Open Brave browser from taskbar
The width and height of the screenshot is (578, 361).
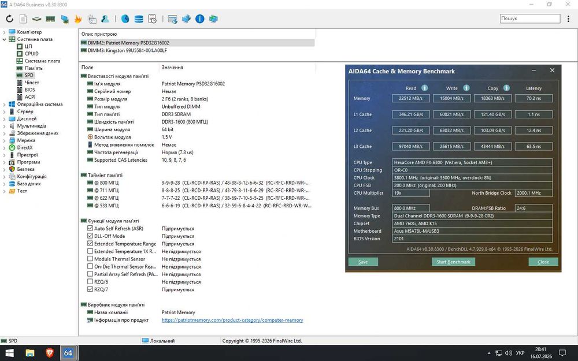(49, 353)
